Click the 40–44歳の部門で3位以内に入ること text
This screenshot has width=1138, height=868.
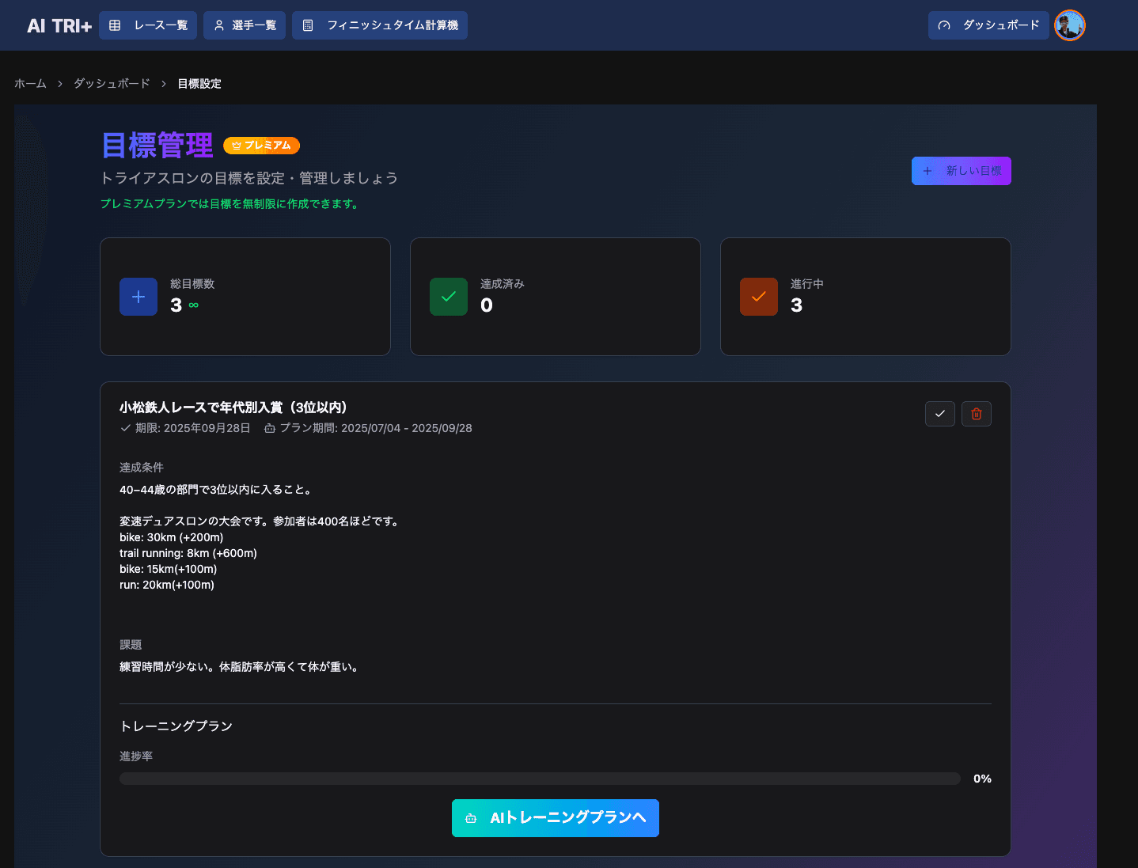[x=217, y=490]
